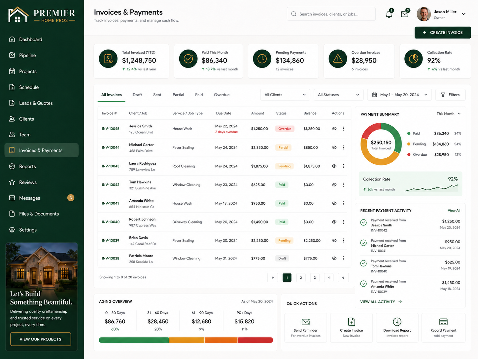478x359 pixels.
Task: Switch to the Partial tab
Action: (178, 95)
